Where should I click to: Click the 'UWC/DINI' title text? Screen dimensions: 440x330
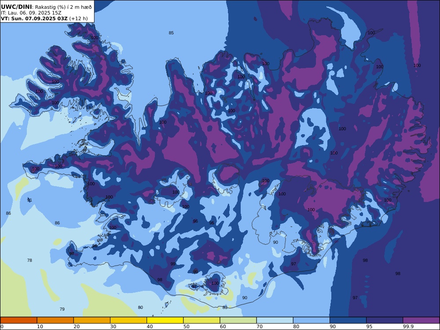pyautogui.click(x=16, y=7)
